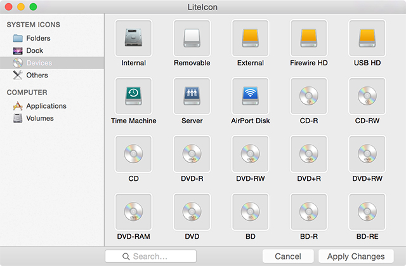Click the "Removable" label text
This screenshot has height=266, width=406.
[192, 63]
